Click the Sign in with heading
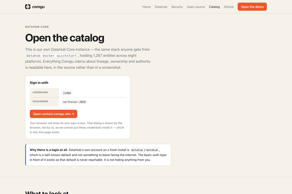 click(x=39, y=83)
